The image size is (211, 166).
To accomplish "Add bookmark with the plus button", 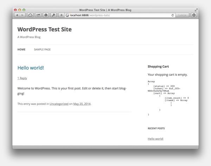I will point(61,15).
